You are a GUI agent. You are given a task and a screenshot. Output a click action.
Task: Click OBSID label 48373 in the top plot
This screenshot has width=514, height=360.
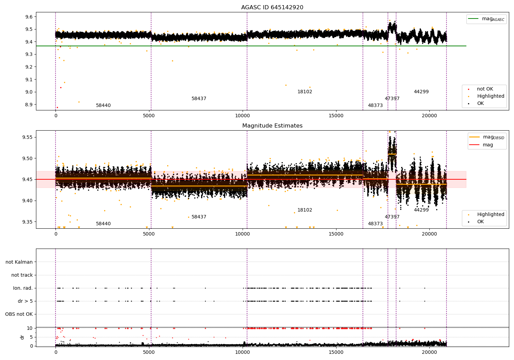375,106
